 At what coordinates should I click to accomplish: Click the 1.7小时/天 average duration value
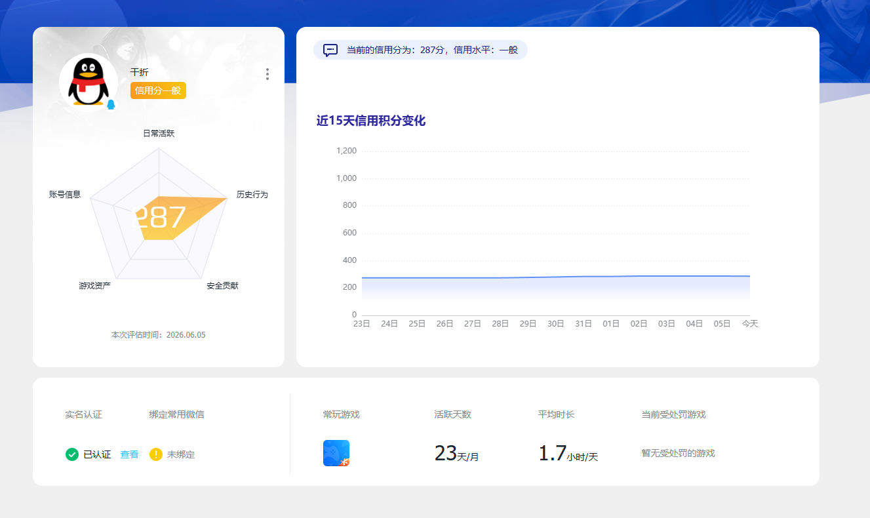(x=568, y=453)
